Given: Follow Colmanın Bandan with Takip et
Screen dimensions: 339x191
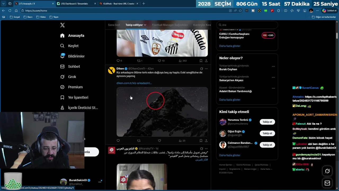Looking at the screenshot, I should (x=267, y=145).
